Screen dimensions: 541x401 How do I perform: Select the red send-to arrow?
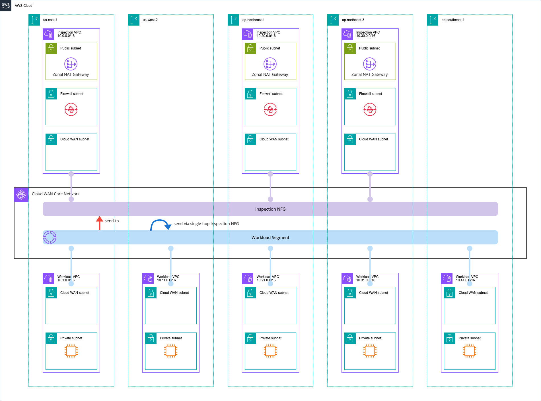click(99, 223)
